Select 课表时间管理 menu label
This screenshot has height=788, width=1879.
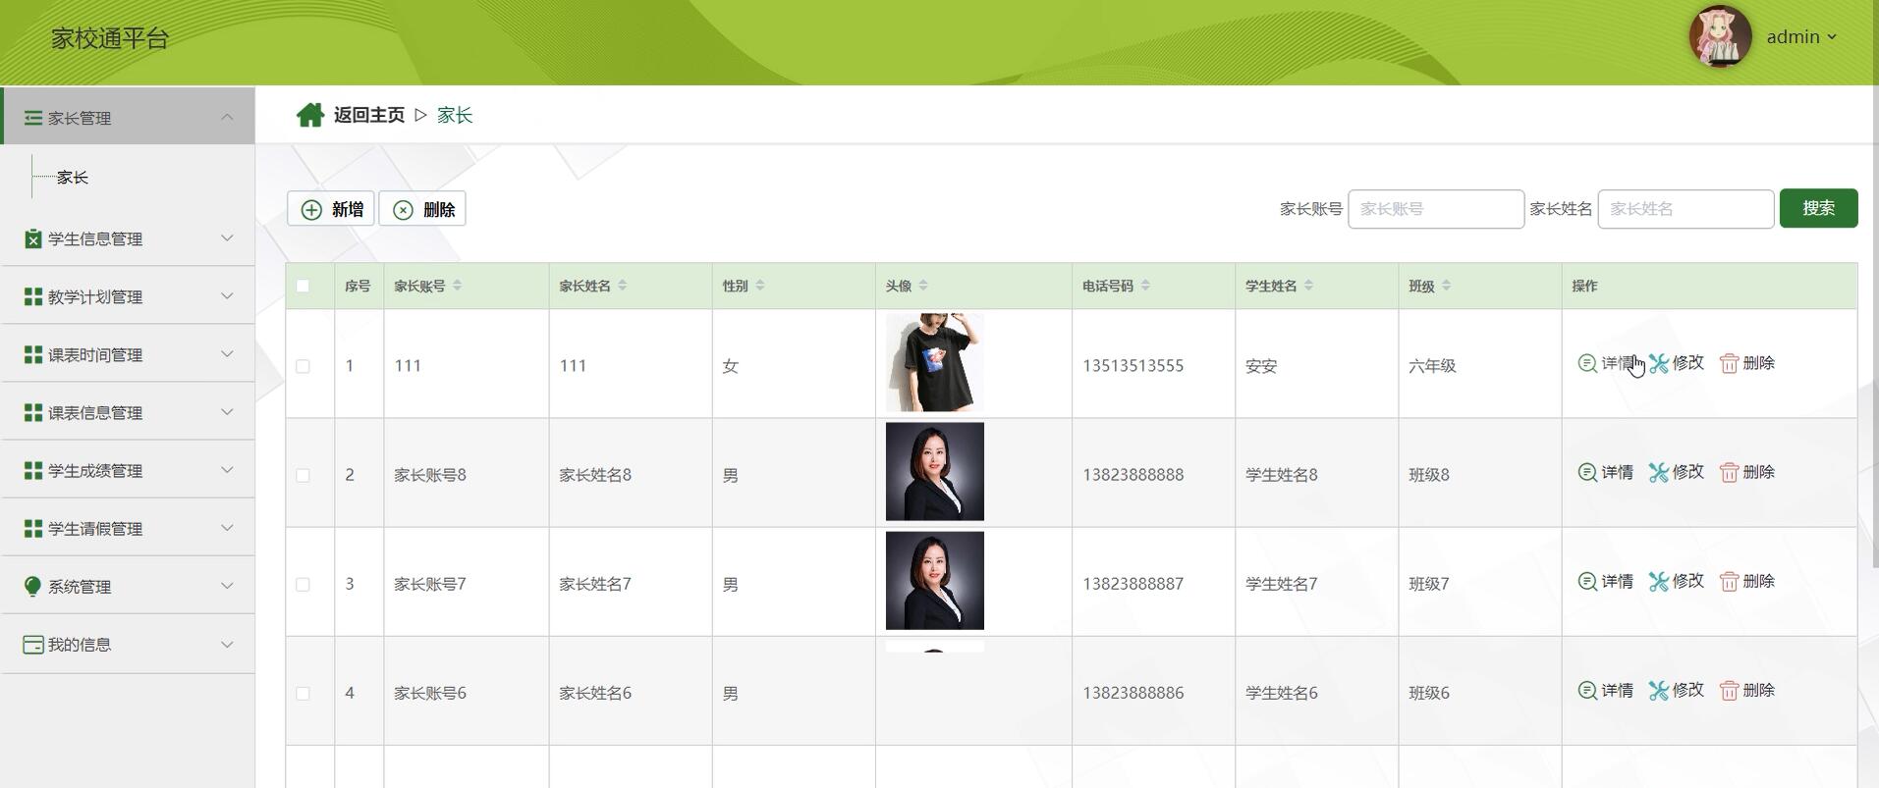pyautogui.click(x=95, y=354)
